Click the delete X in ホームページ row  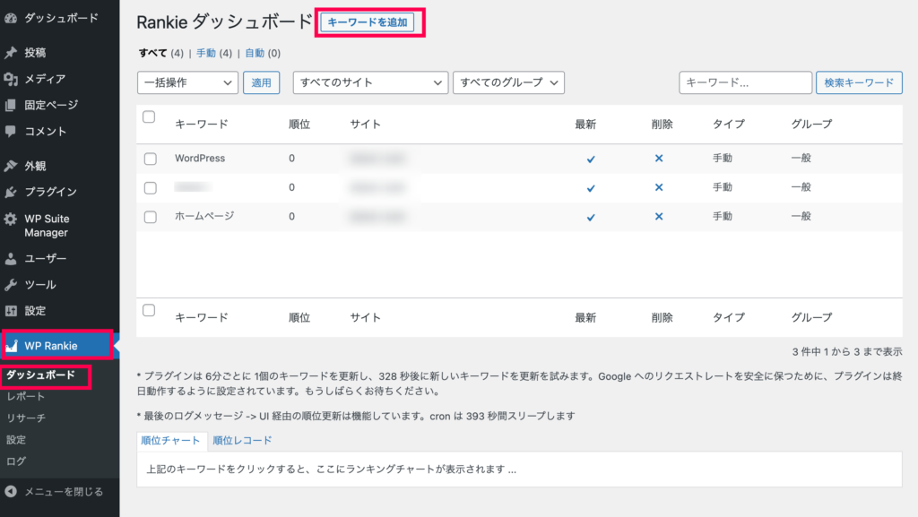(x=659, y=217)
